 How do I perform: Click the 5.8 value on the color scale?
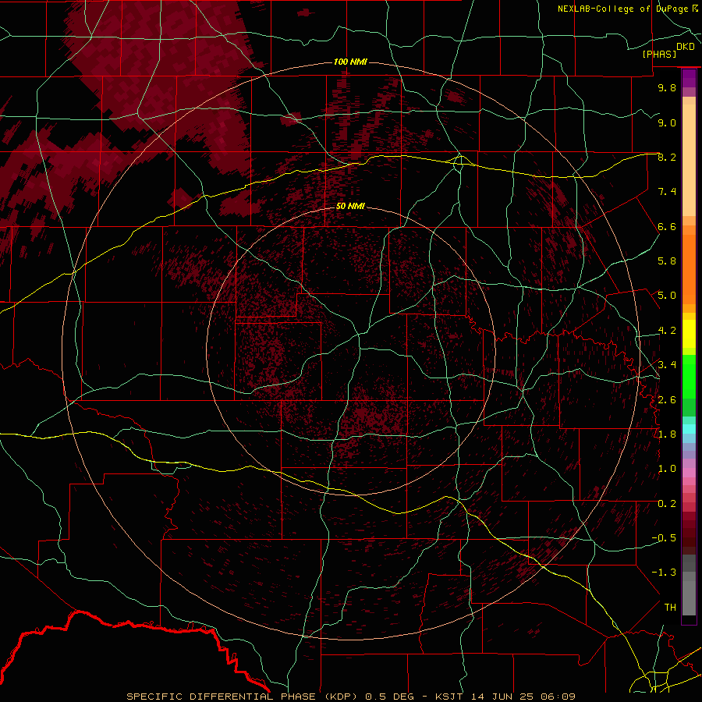pos(667,261)
